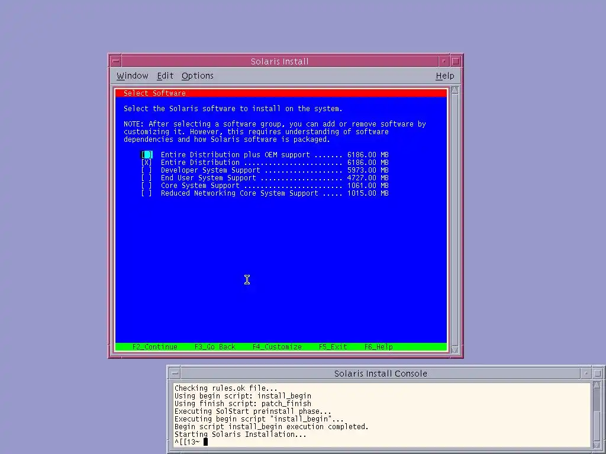Click F3_Go Back in the green bar
This screenshot has height=454, width=606.
[x=215, y=346]
